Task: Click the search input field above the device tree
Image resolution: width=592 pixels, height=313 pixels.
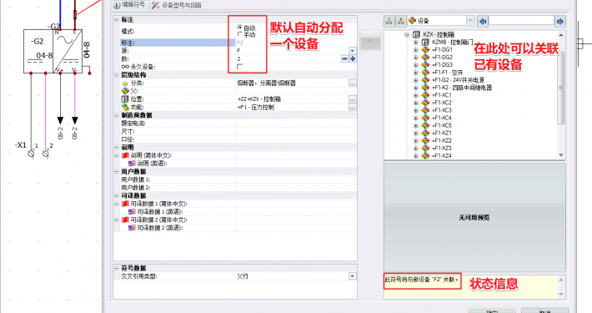Action: (521, 21)
